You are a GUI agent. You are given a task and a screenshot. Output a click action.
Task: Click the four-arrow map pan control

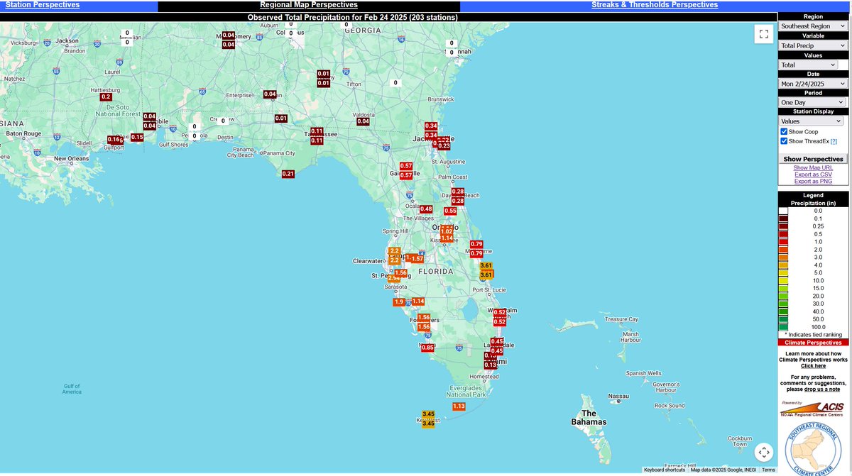pos(764,451)
